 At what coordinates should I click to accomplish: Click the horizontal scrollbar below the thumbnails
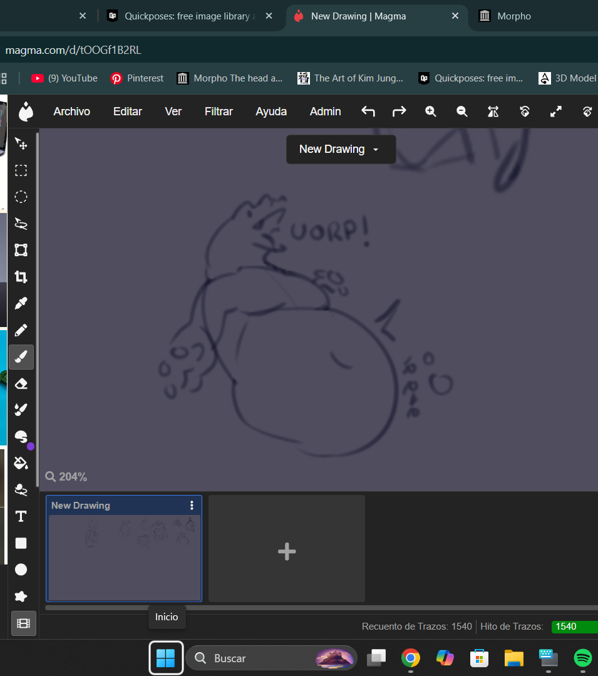pos(313,608)
